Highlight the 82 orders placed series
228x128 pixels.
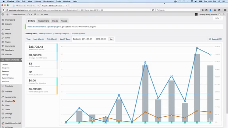click(42, 65)
